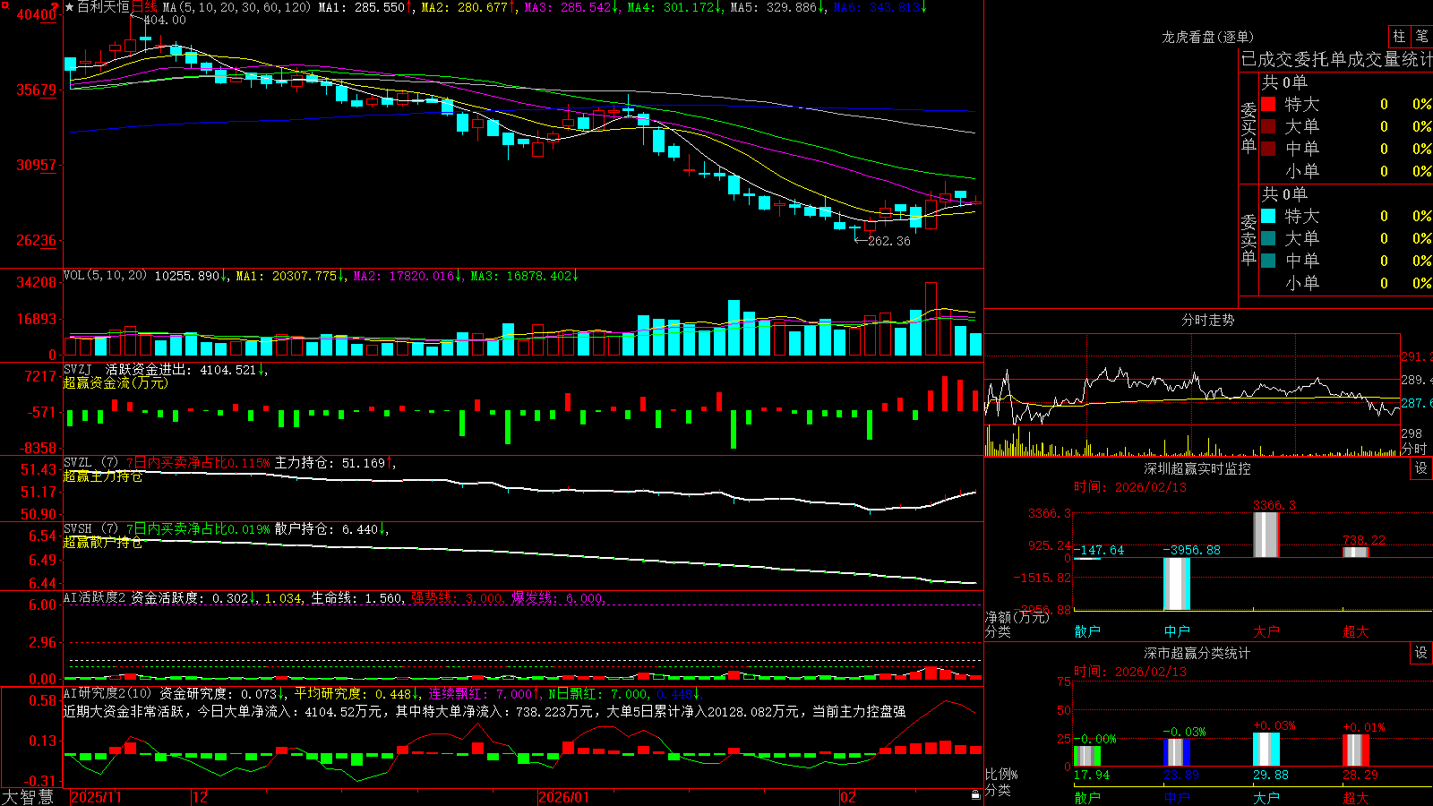Screen dimensions: 1433x806
Task: Click the 12 month timeline marker
Action: (x=201, y=797)
